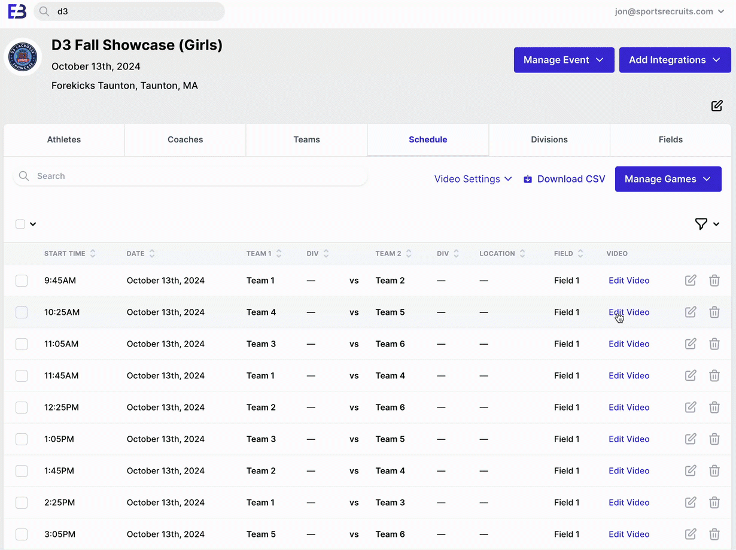
Task: Open the Manage Games dropdown
Action: coord(668,179)
